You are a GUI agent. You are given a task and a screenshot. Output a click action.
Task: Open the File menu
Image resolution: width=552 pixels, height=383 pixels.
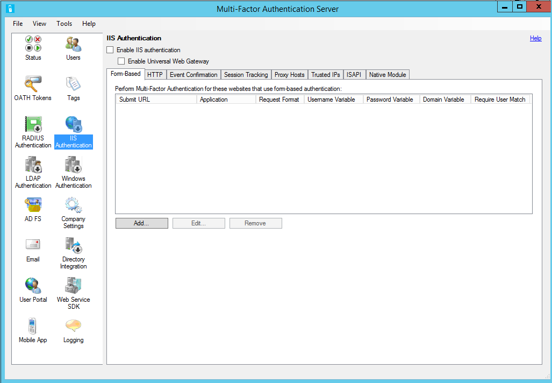[18, 24]
